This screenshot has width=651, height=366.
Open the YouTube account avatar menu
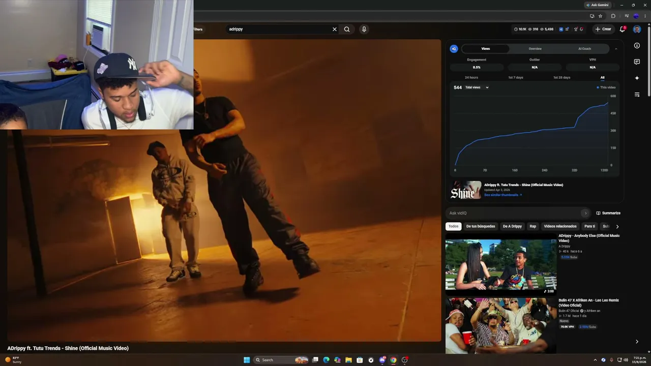coord(637,29)
